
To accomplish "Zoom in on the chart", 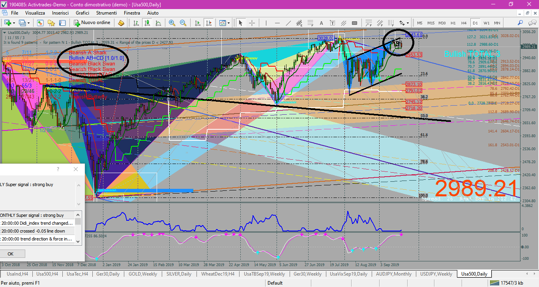I will 172,23.
